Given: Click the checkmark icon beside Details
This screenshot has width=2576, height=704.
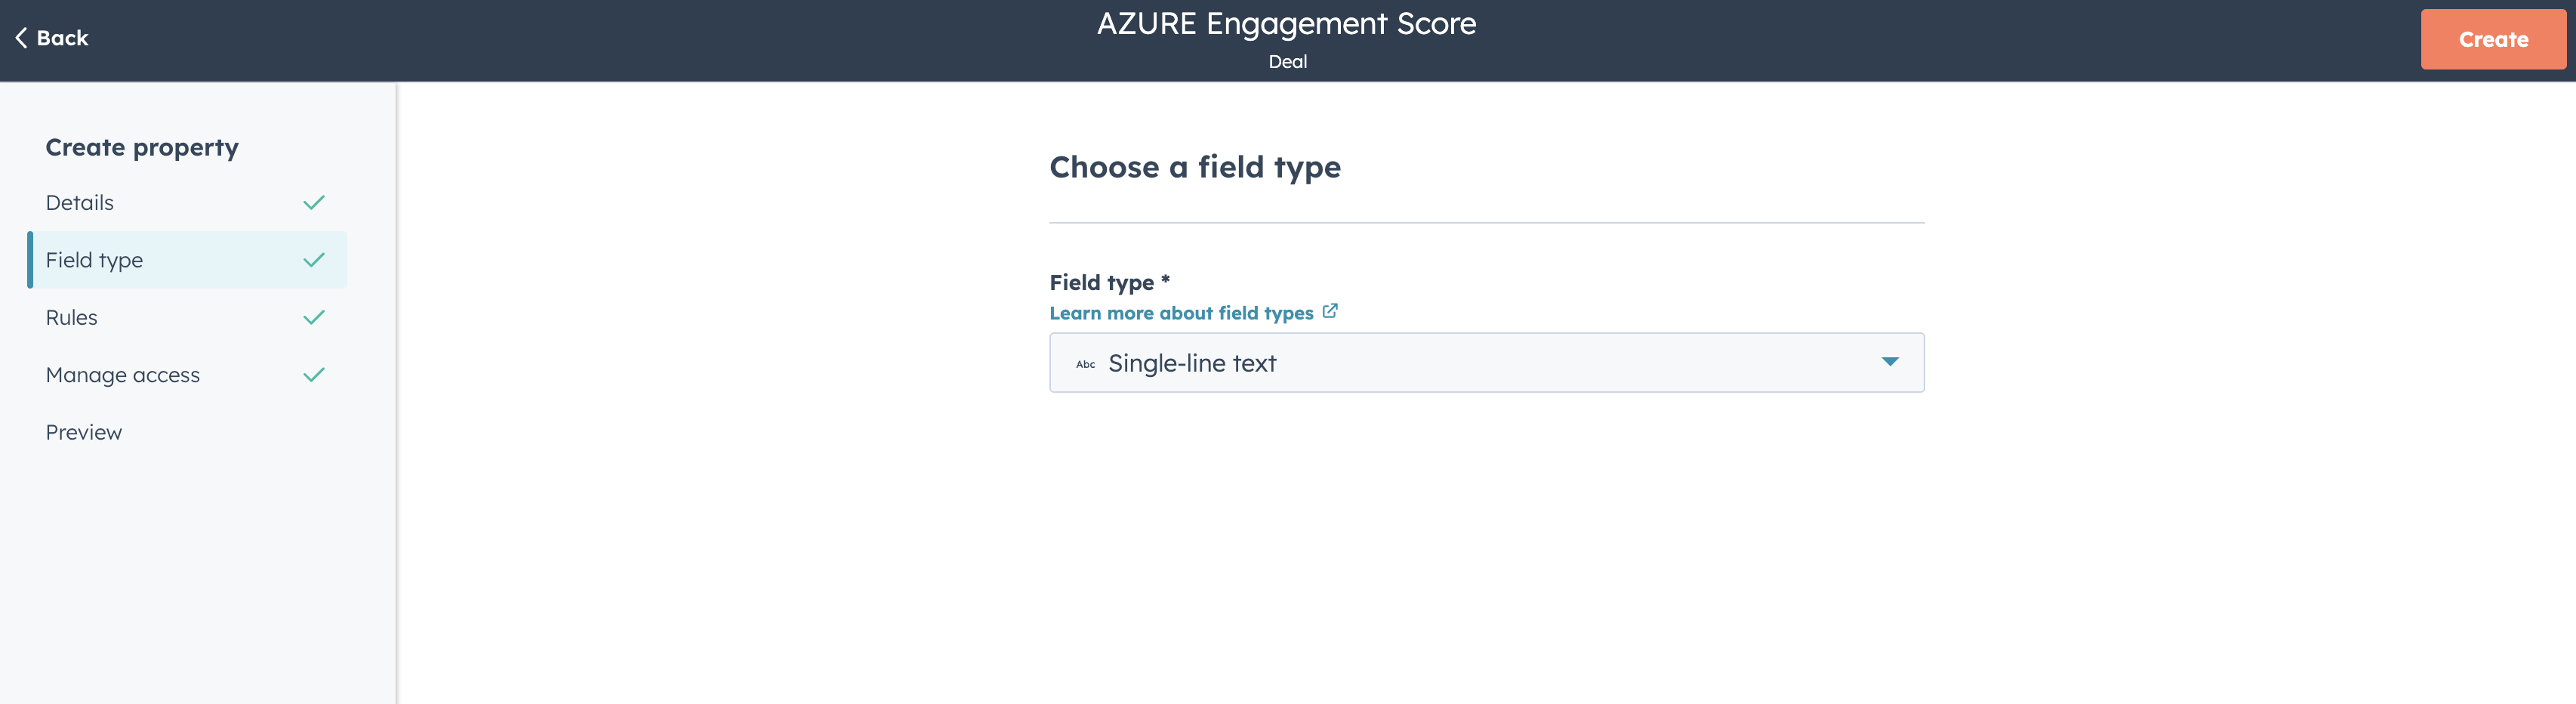Looking at the screenshot, I should (314, 203).
